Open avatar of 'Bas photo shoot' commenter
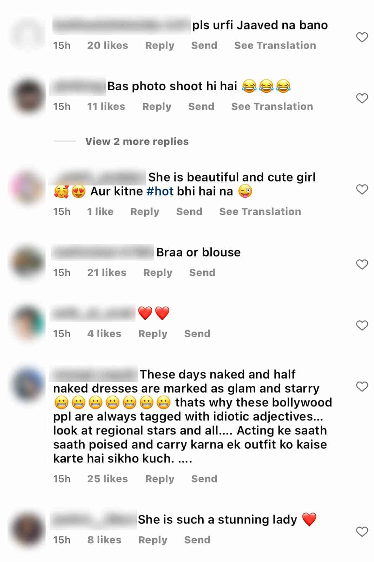Viewport: 374px width, 562px height. (x=27, y=96)
